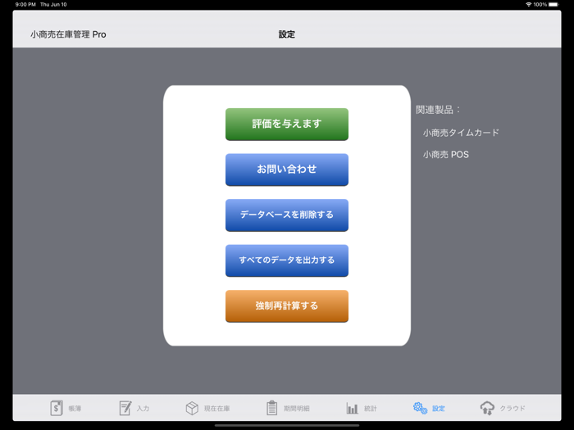The image size is (574, 430).
Task: Switch to the 入力 tab label
Action: 143,409
